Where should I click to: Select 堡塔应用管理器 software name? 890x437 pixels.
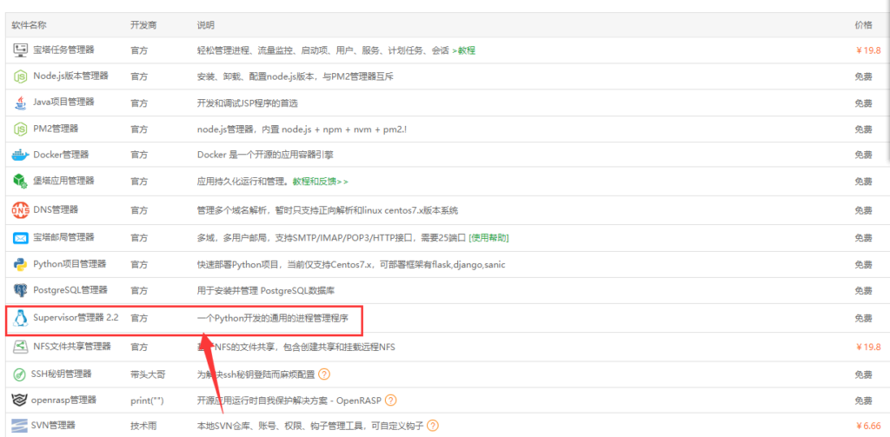coord(63,181)
